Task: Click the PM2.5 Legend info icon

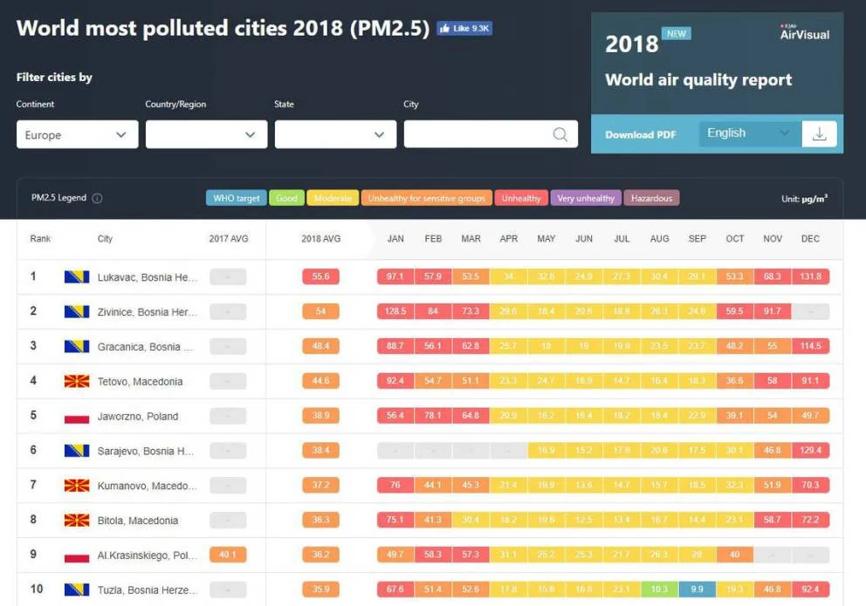Action: [97, 199]
